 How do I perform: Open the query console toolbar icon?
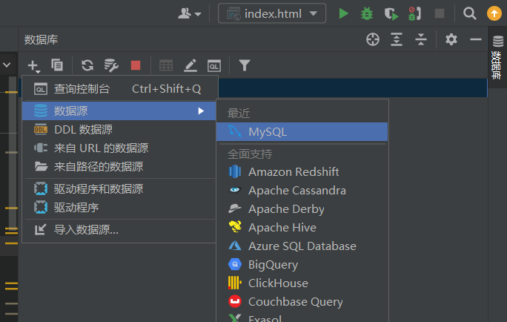click(214, 66)
